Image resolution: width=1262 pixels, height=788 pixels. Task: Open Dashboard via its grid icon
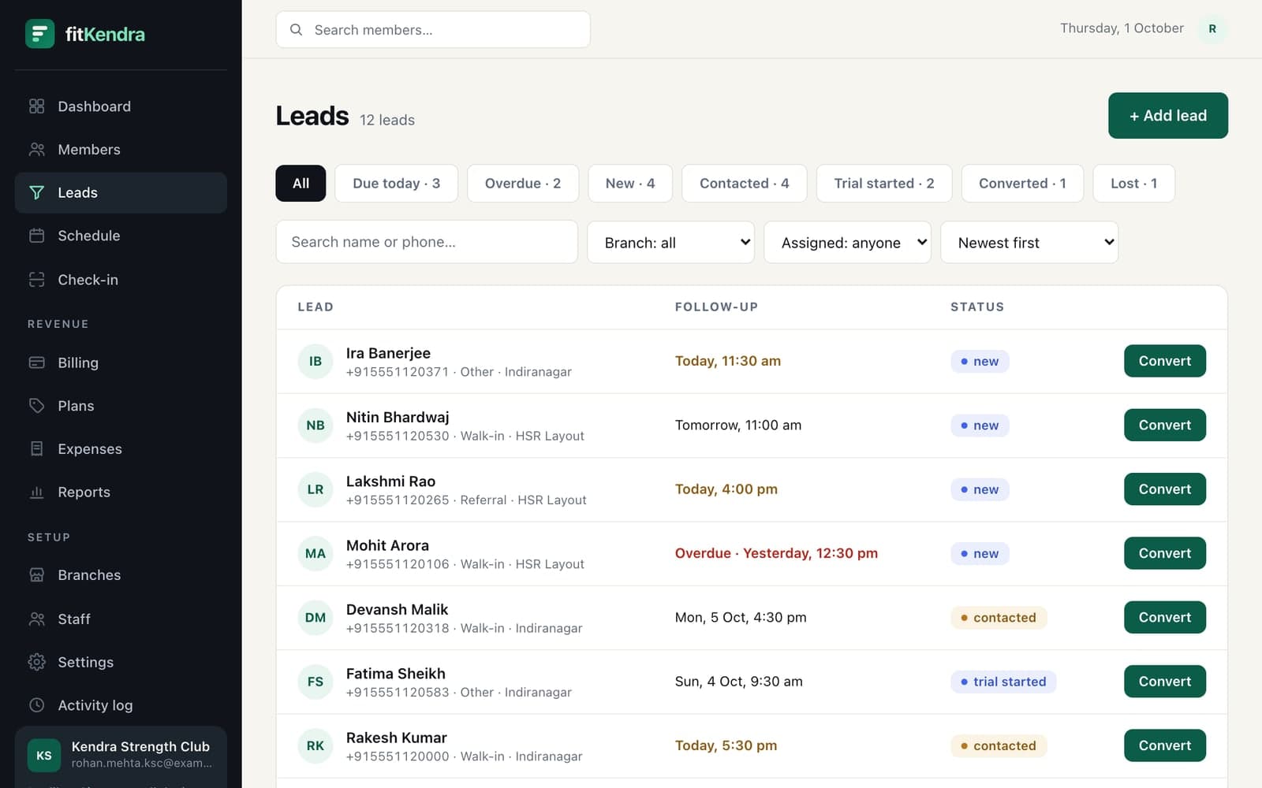37,106
